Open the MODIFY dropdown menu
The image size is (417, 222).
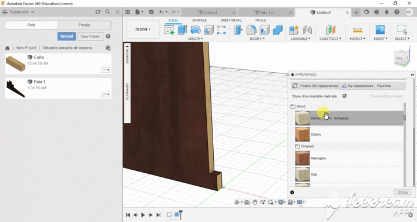click(257, 39)
